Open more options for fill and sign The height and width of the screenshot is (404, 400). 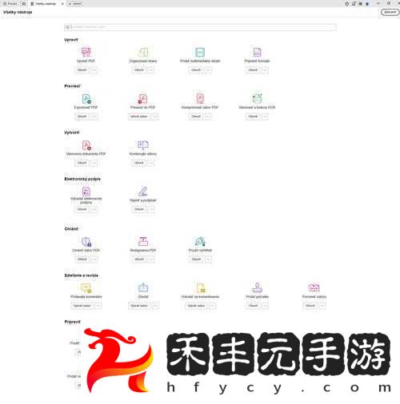(x=151, y=209)
